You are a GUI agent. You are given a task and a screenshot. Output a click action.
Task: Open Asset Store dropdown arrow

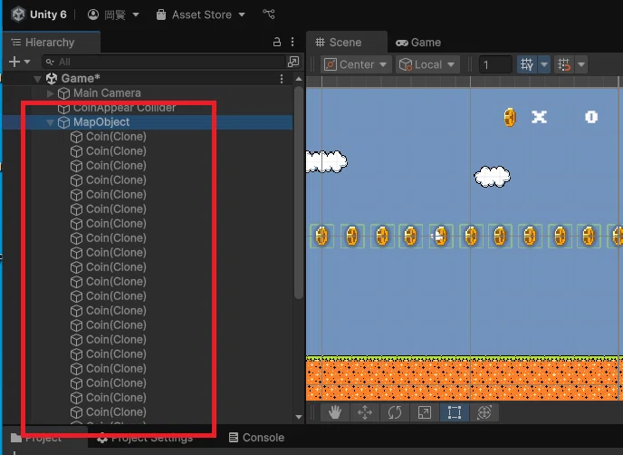point(242,15)
